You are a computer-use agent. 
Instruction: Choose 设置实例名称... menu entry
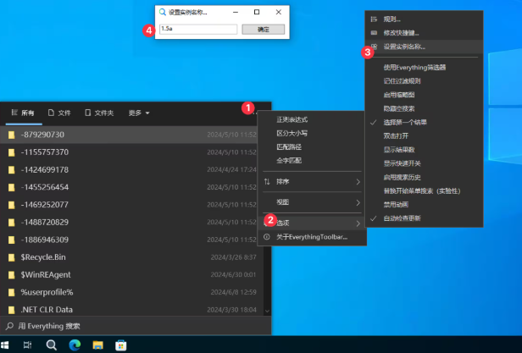click(424, 47)
